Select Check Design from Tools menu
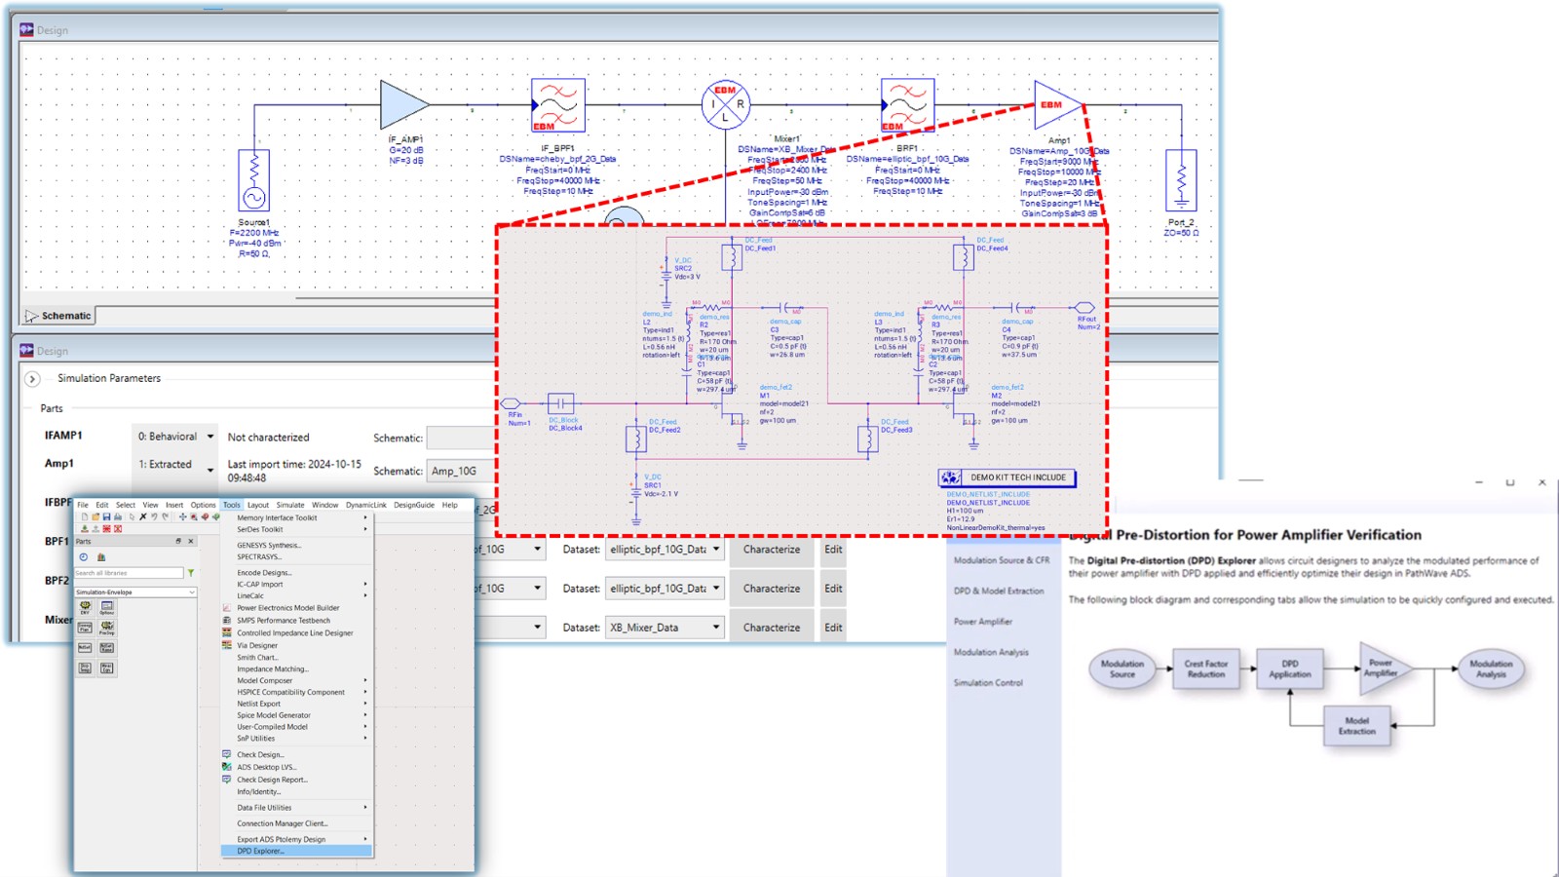Viewport: 1559px width, 877px height. click(297, 755)
